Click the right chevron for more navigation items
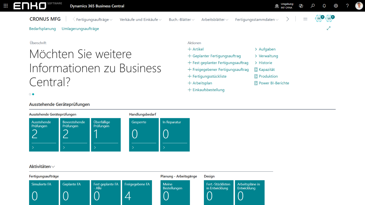Screen dimensions: 365x205 pos(288,19)
